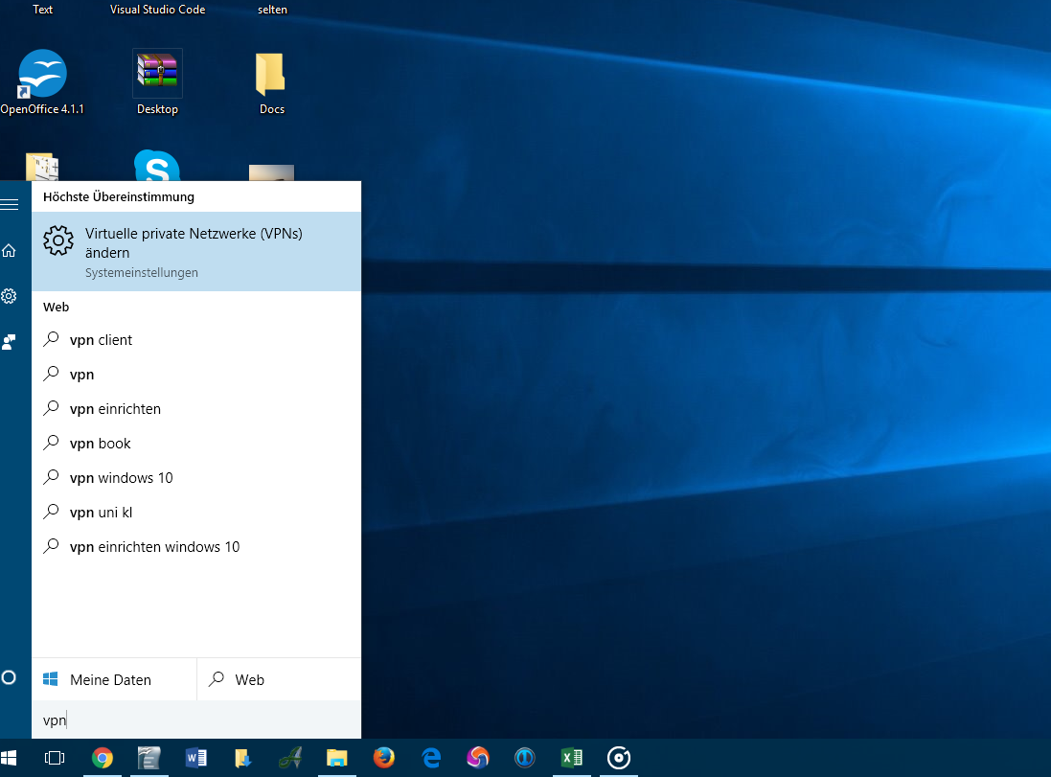The image size is (1051, 777).
Task: Select the Docs folder on the desktop
Action: pyautogui.click(x=271, y=82)
